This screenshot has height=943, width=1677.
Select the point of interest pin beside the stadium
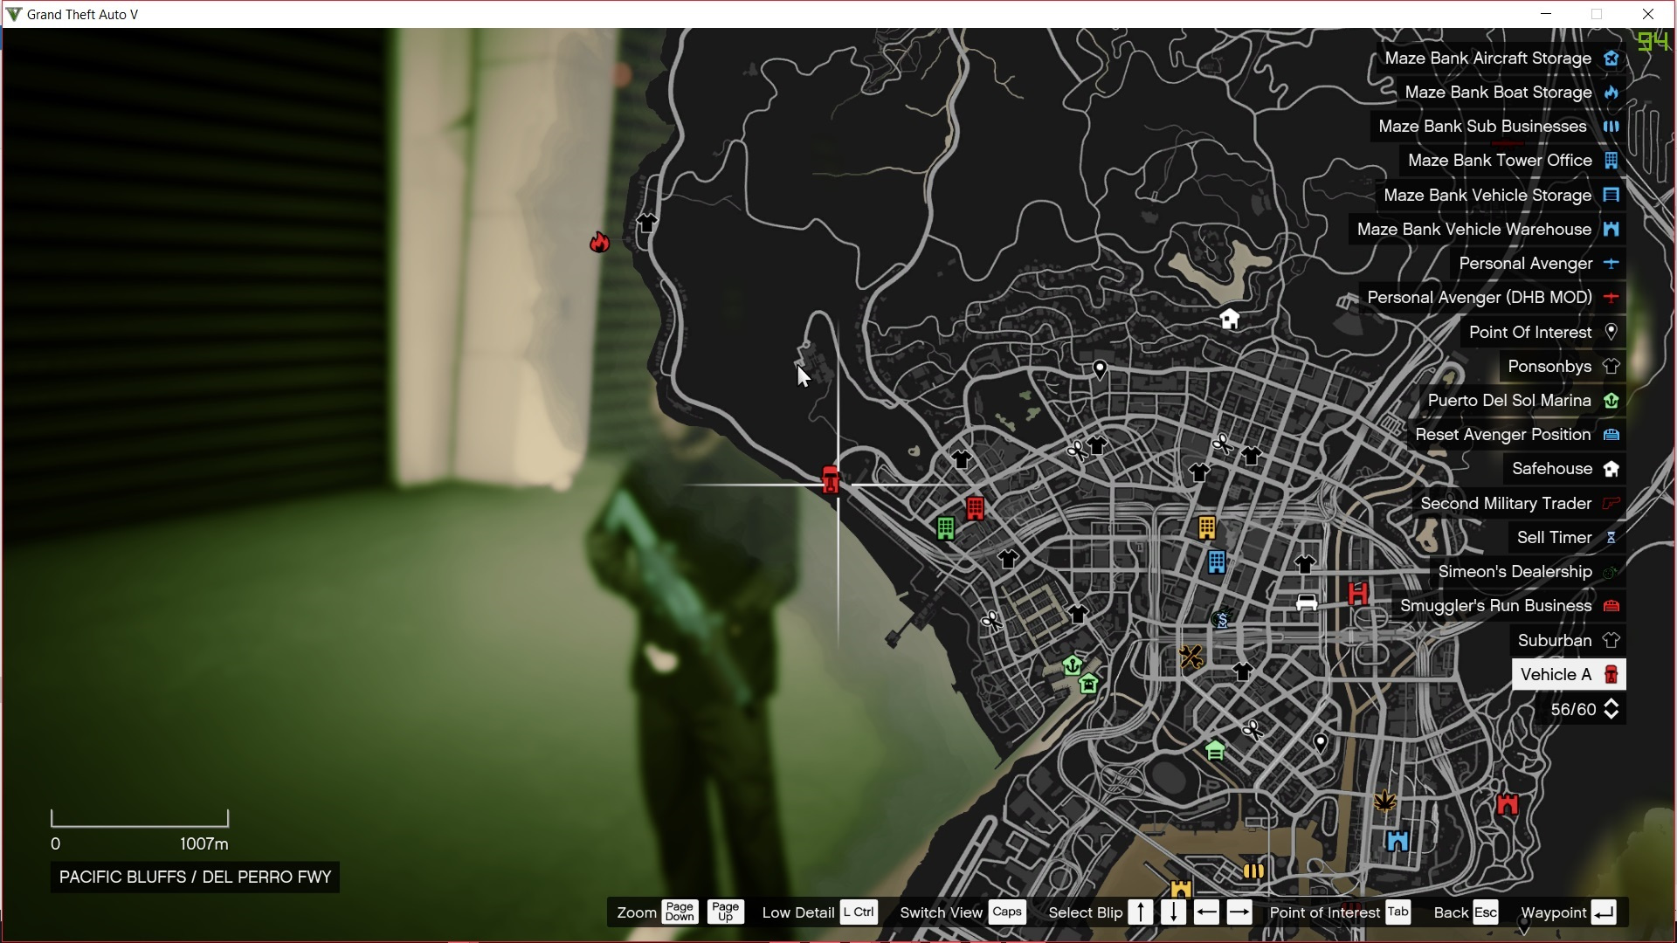[x=1321, y=743]
